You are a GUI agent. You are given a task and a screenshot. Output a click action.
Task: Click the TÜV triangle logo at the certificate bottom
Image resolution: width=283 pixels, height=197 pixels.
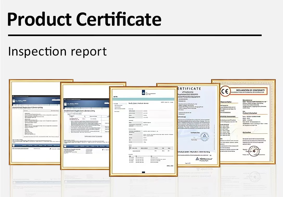197,159
